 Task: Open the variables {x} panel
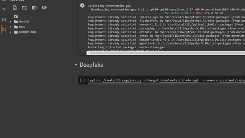[x=4, y=20]
